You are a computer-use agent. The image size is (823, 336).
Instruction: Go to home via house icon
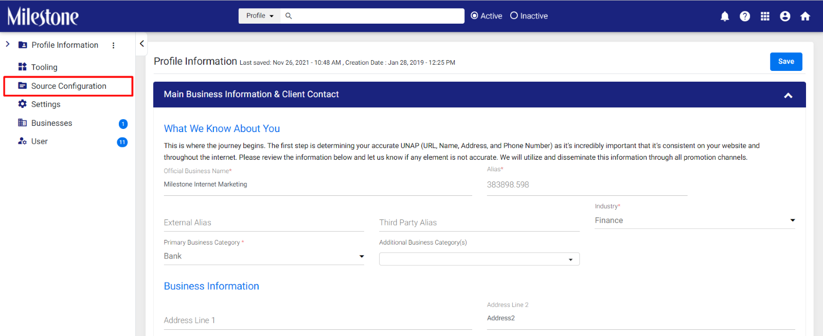point(806,16)
